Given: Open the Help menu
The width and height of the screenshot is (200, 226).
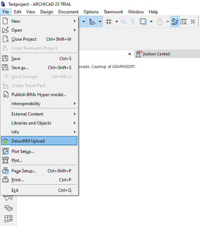Looking at the screenshot, I should coord(153,12).
